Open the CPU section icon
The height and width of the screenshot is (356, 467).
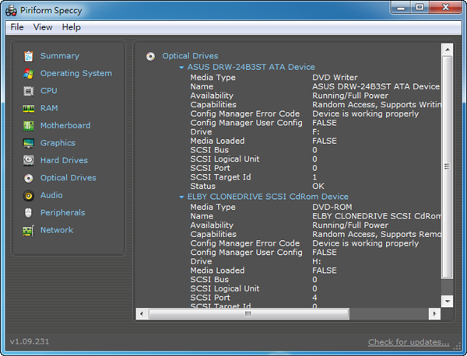[29, 91]
